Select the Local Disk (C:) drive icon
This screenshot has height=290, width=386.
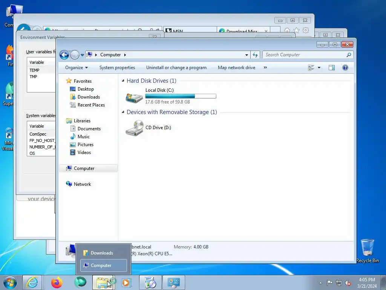pyautogui.click(x=134, y=97)
